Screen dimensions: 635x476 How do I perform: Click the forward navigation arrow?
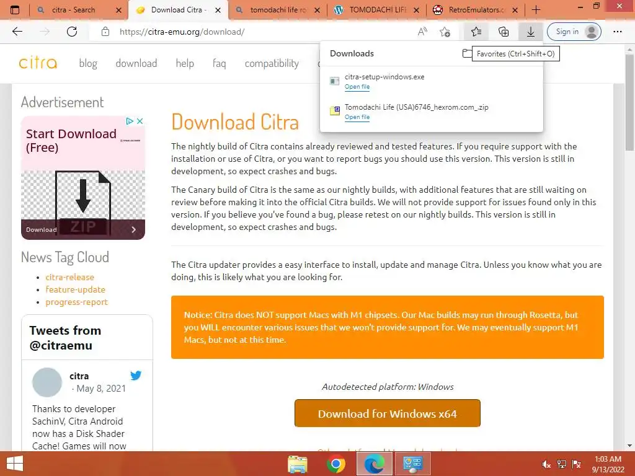pos(45,32)
